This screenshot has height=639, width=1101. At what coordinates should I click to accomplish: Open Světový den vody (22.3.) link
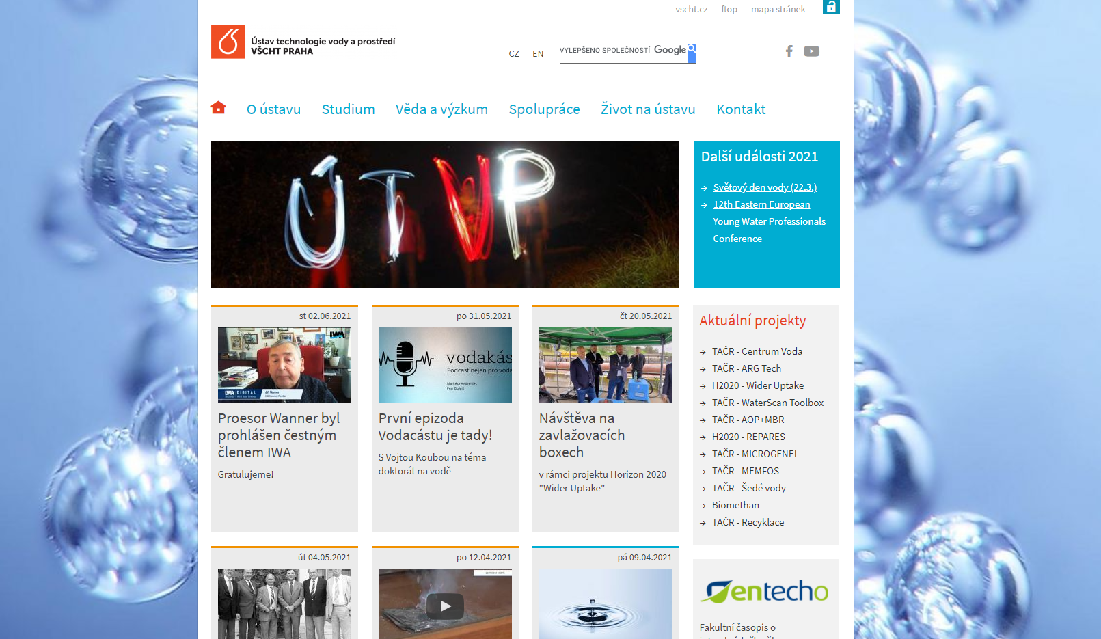[x=765, y=187]
